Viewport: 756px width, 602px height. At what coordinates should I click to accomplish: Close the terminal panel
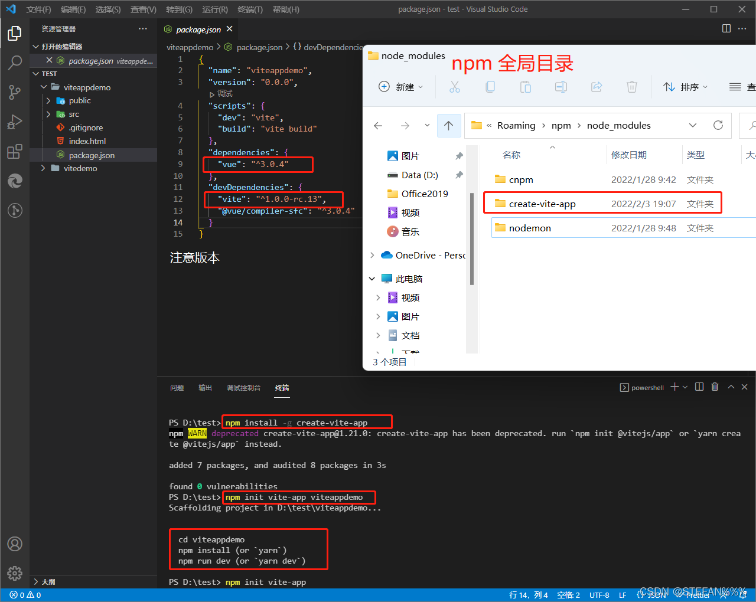tap(744, 387)
